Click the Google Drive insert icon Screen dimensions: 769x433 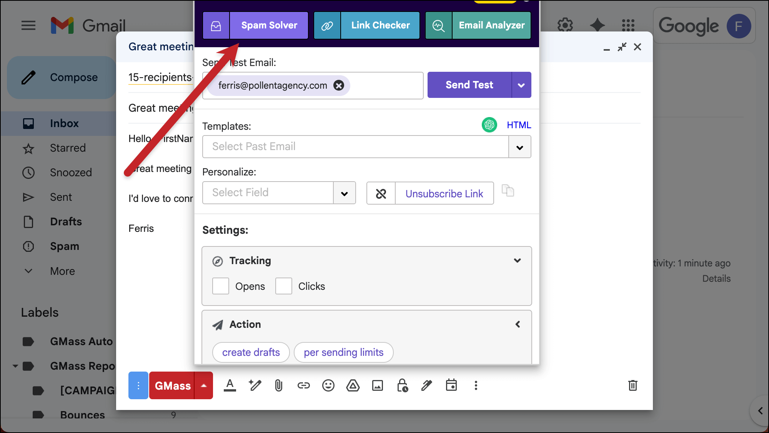tap(353, 385)
